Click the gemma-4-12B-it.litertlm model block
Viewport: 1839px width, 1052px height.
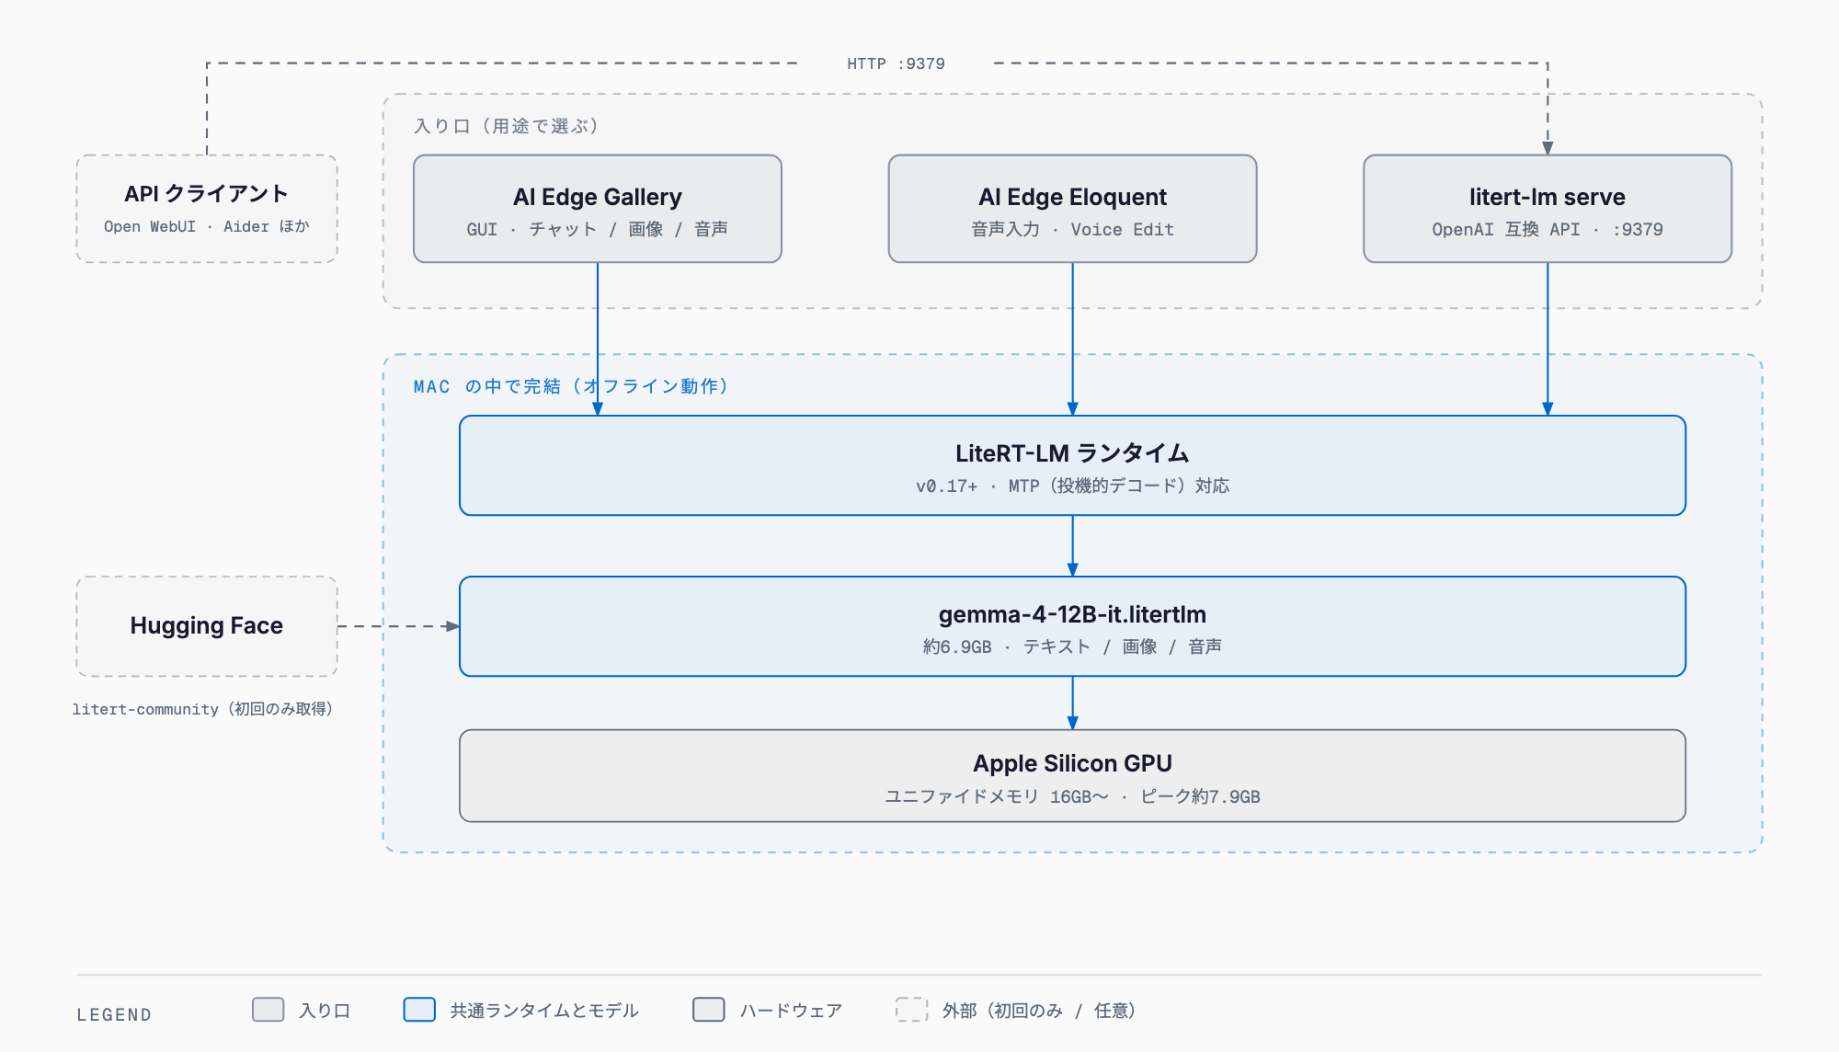pos(1072,626)
